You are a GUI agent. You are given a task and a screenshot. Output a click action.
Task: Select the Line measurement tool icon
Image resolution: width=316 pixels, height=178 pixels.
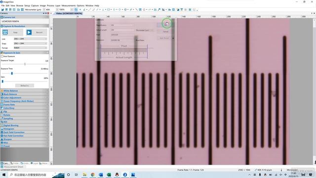coord(89,10)
